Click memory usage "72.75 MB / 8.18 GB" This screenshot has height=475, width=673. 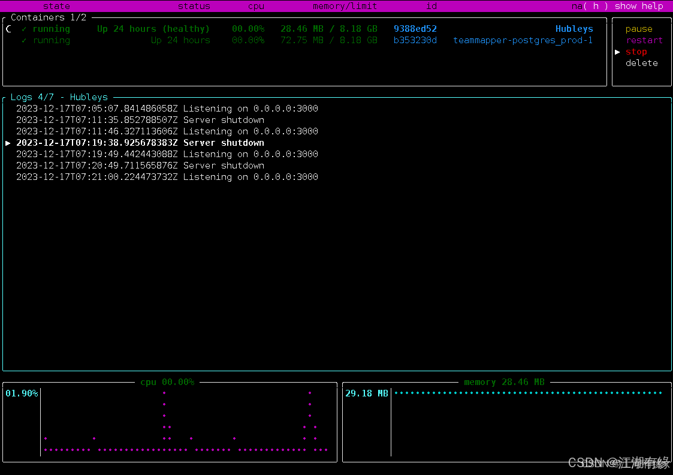click(x=329, y=40)
